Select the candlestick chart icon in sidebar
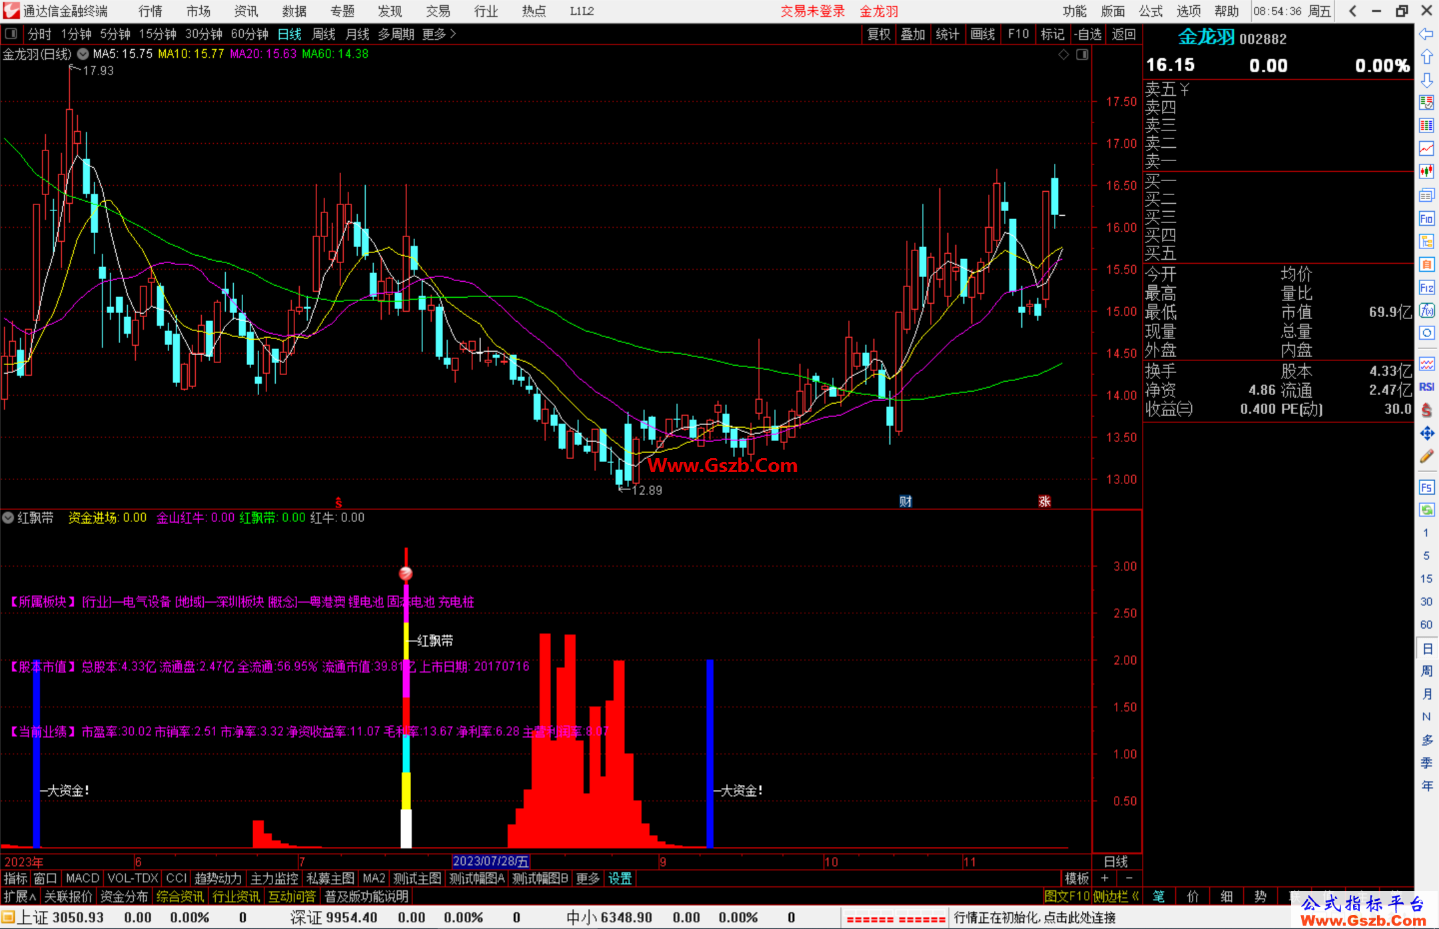The width and height of the screenshot is (1439, 929). pos(1426,172)
